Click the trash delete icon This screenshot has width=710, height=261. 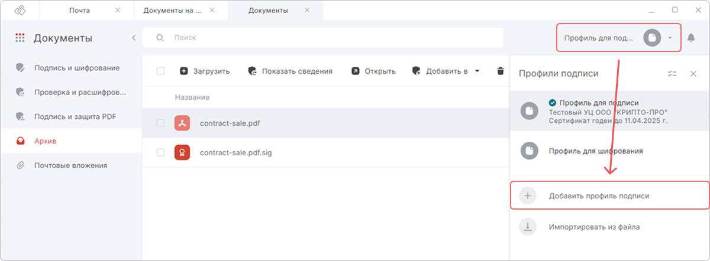pyautogui.click(x=501, y=71)
